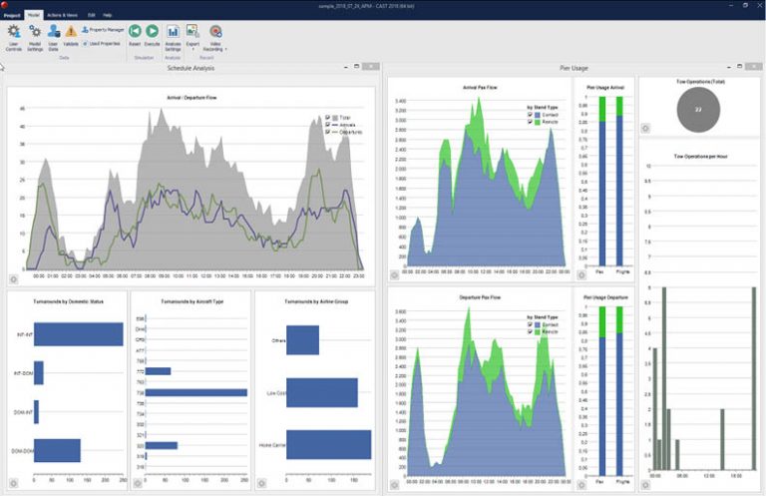The image size is (766, 496).
Task: Switch to the Actions & Views tab
Action: click(62, 16)
